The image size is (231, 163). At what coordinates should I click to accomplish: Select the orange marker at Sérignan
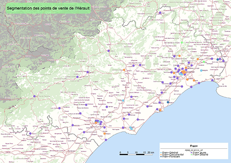pos(104,133)
